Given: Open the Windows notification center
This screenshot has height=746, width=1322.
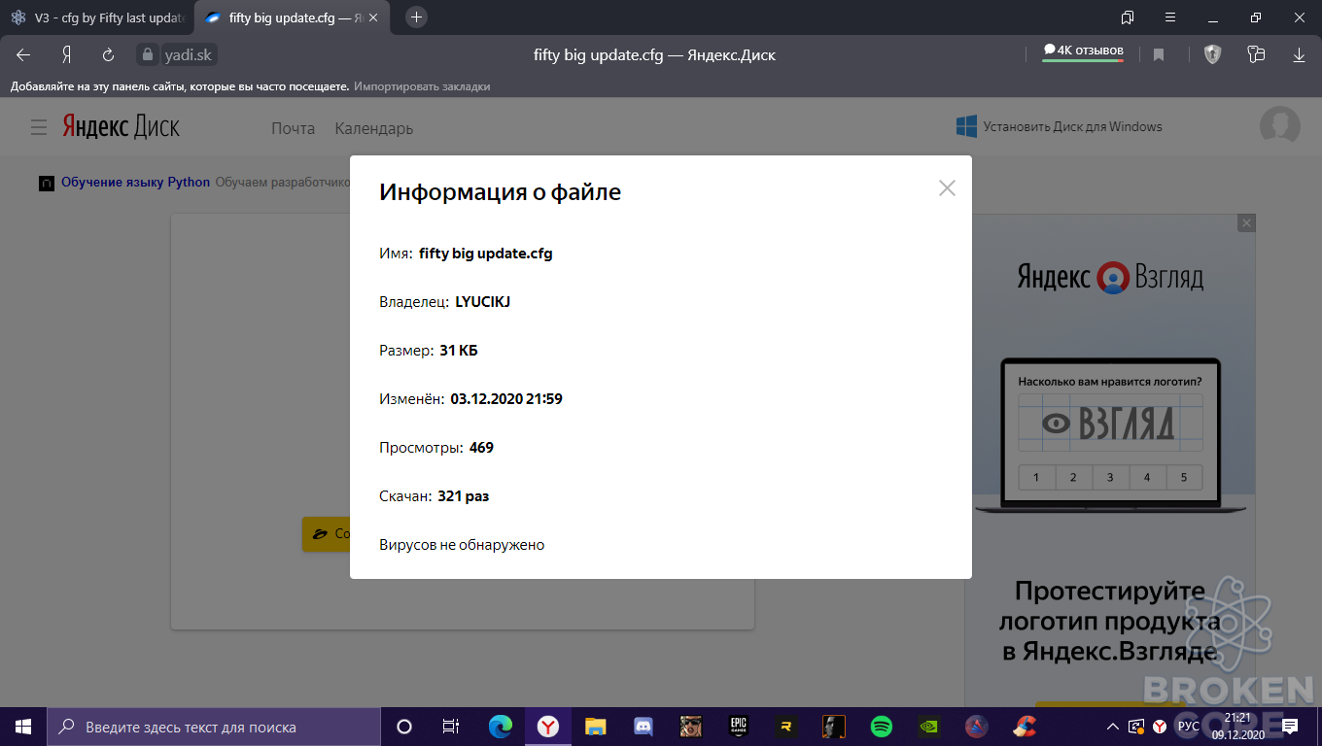Looking at the screenshot, I should pyautogui.click(x=1290, y=727).
